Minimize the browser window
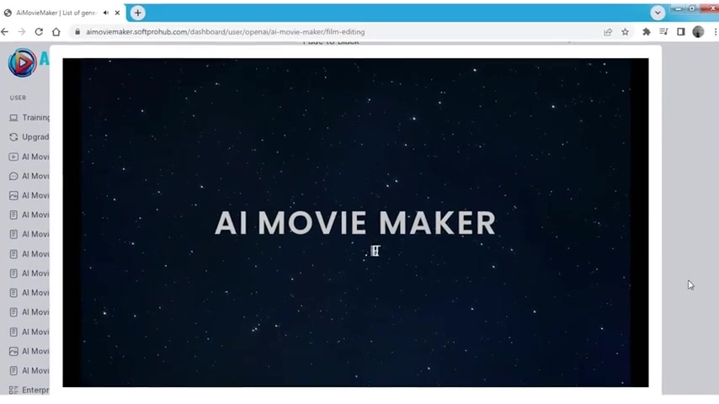This screenshot has height=404, width=719. point(678,8)
